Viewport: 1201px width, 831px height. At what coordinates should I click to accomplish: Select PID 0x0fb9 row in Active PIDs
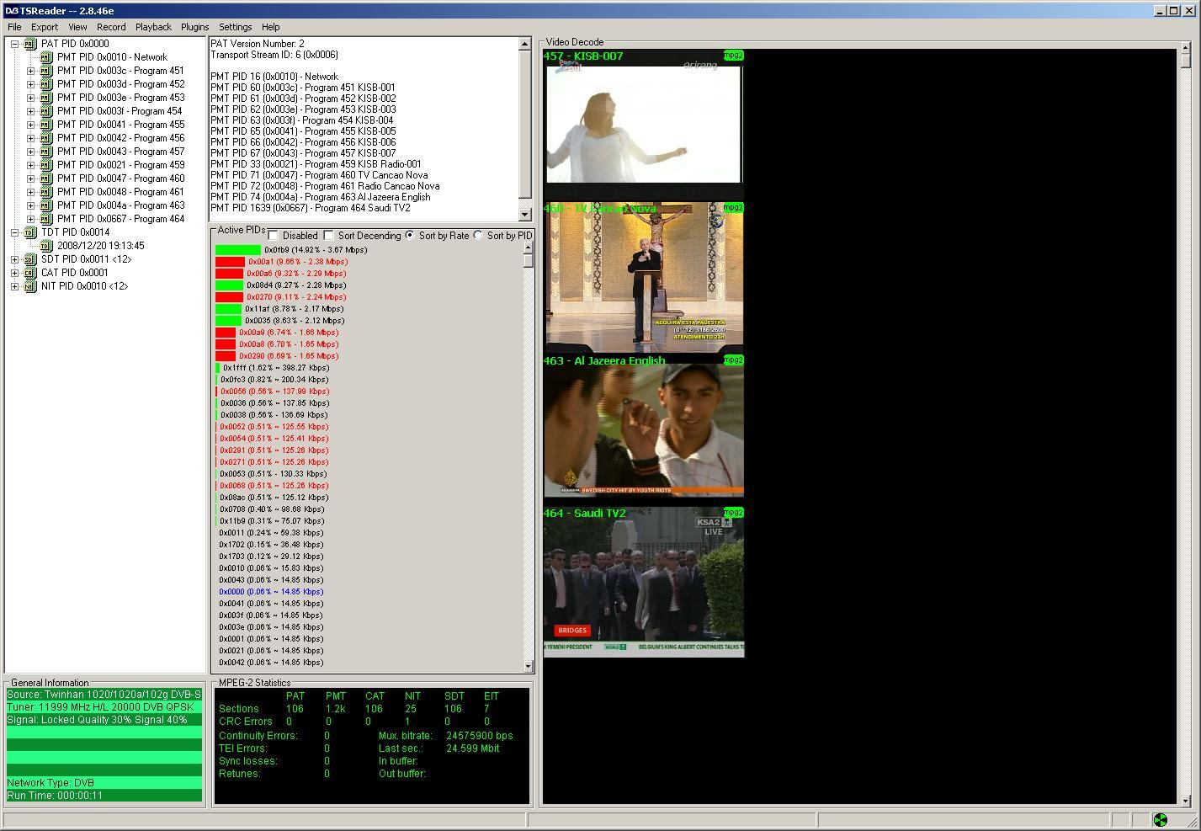pos(291,250)
